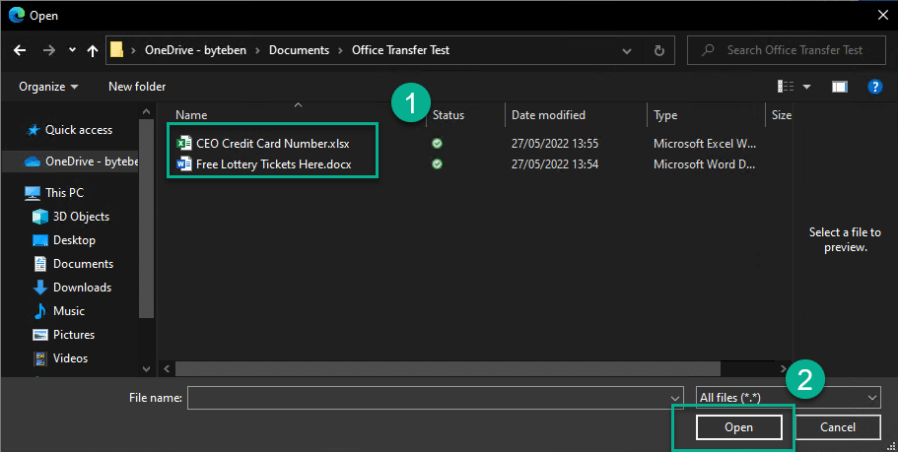Image resolution: width=898 pixels, height=452 pixels.
Task: Click the Forward navigation arrow
Action: pos(49,50)
